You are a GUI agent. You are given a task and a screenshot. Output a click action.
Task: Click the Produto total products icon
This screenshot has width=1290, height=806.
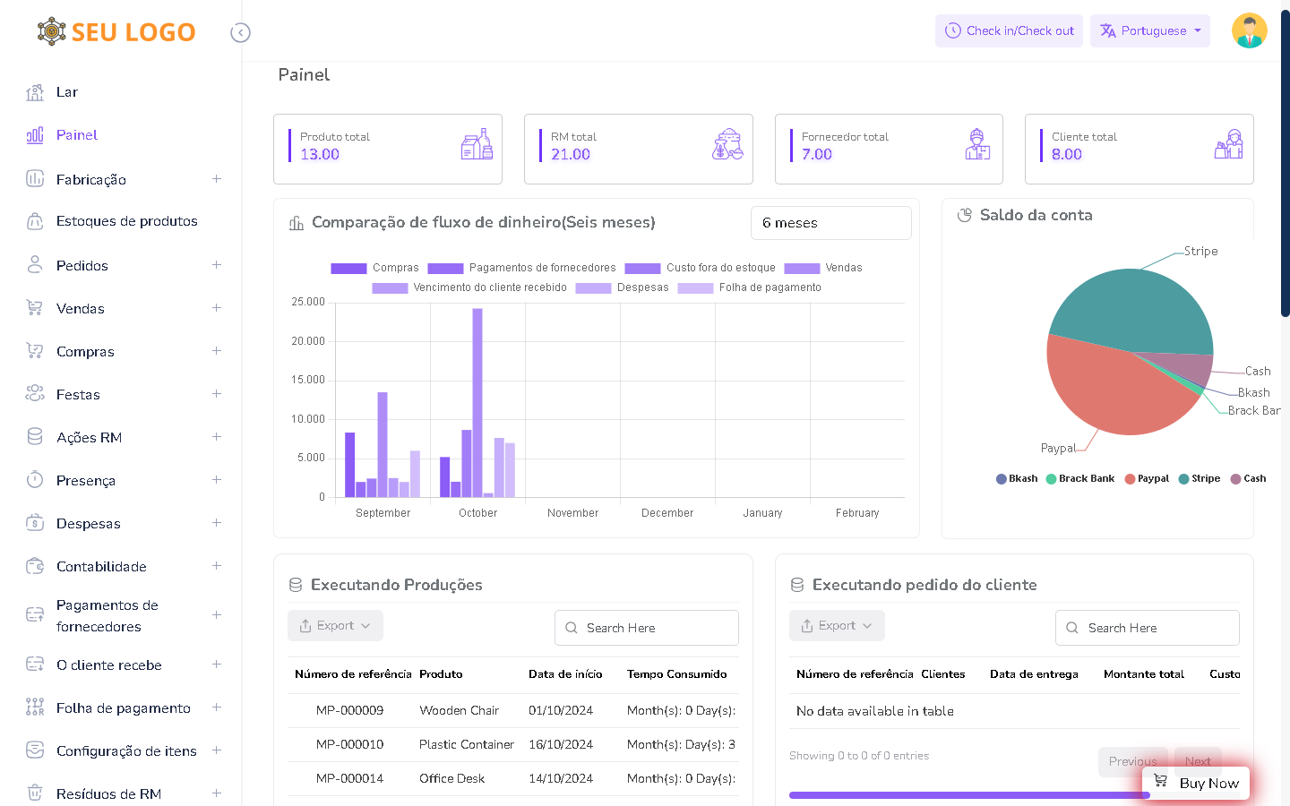tap(477, 144)
